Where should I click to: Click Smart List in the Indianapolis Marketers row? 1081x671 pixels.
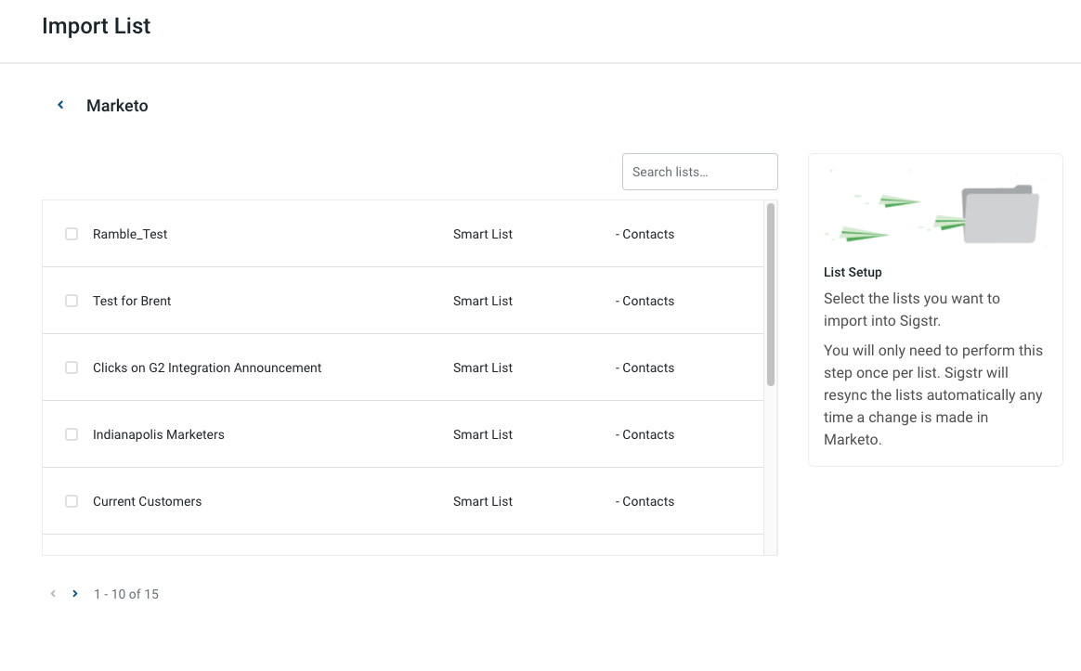point(483,434)
